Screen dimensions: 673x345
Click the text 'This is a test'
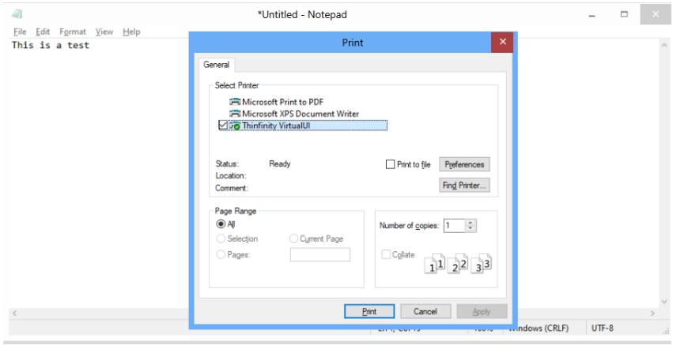51,45
